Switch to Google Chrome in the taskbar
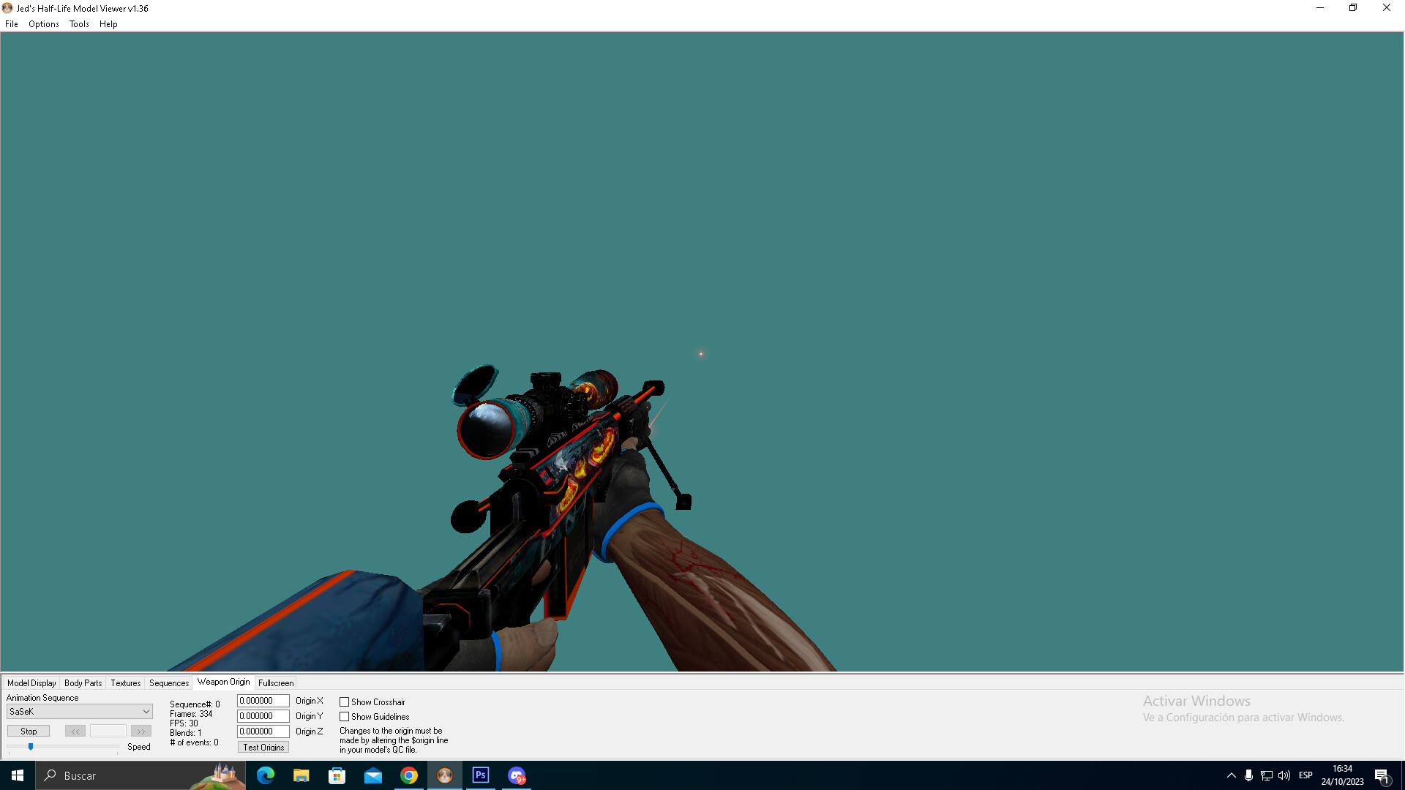1405x790 pixels. [408, 775]
